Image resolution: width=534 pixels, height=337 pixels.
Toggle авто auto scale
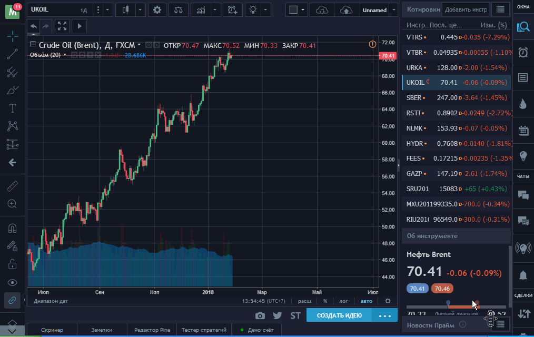tap(367, 301)
